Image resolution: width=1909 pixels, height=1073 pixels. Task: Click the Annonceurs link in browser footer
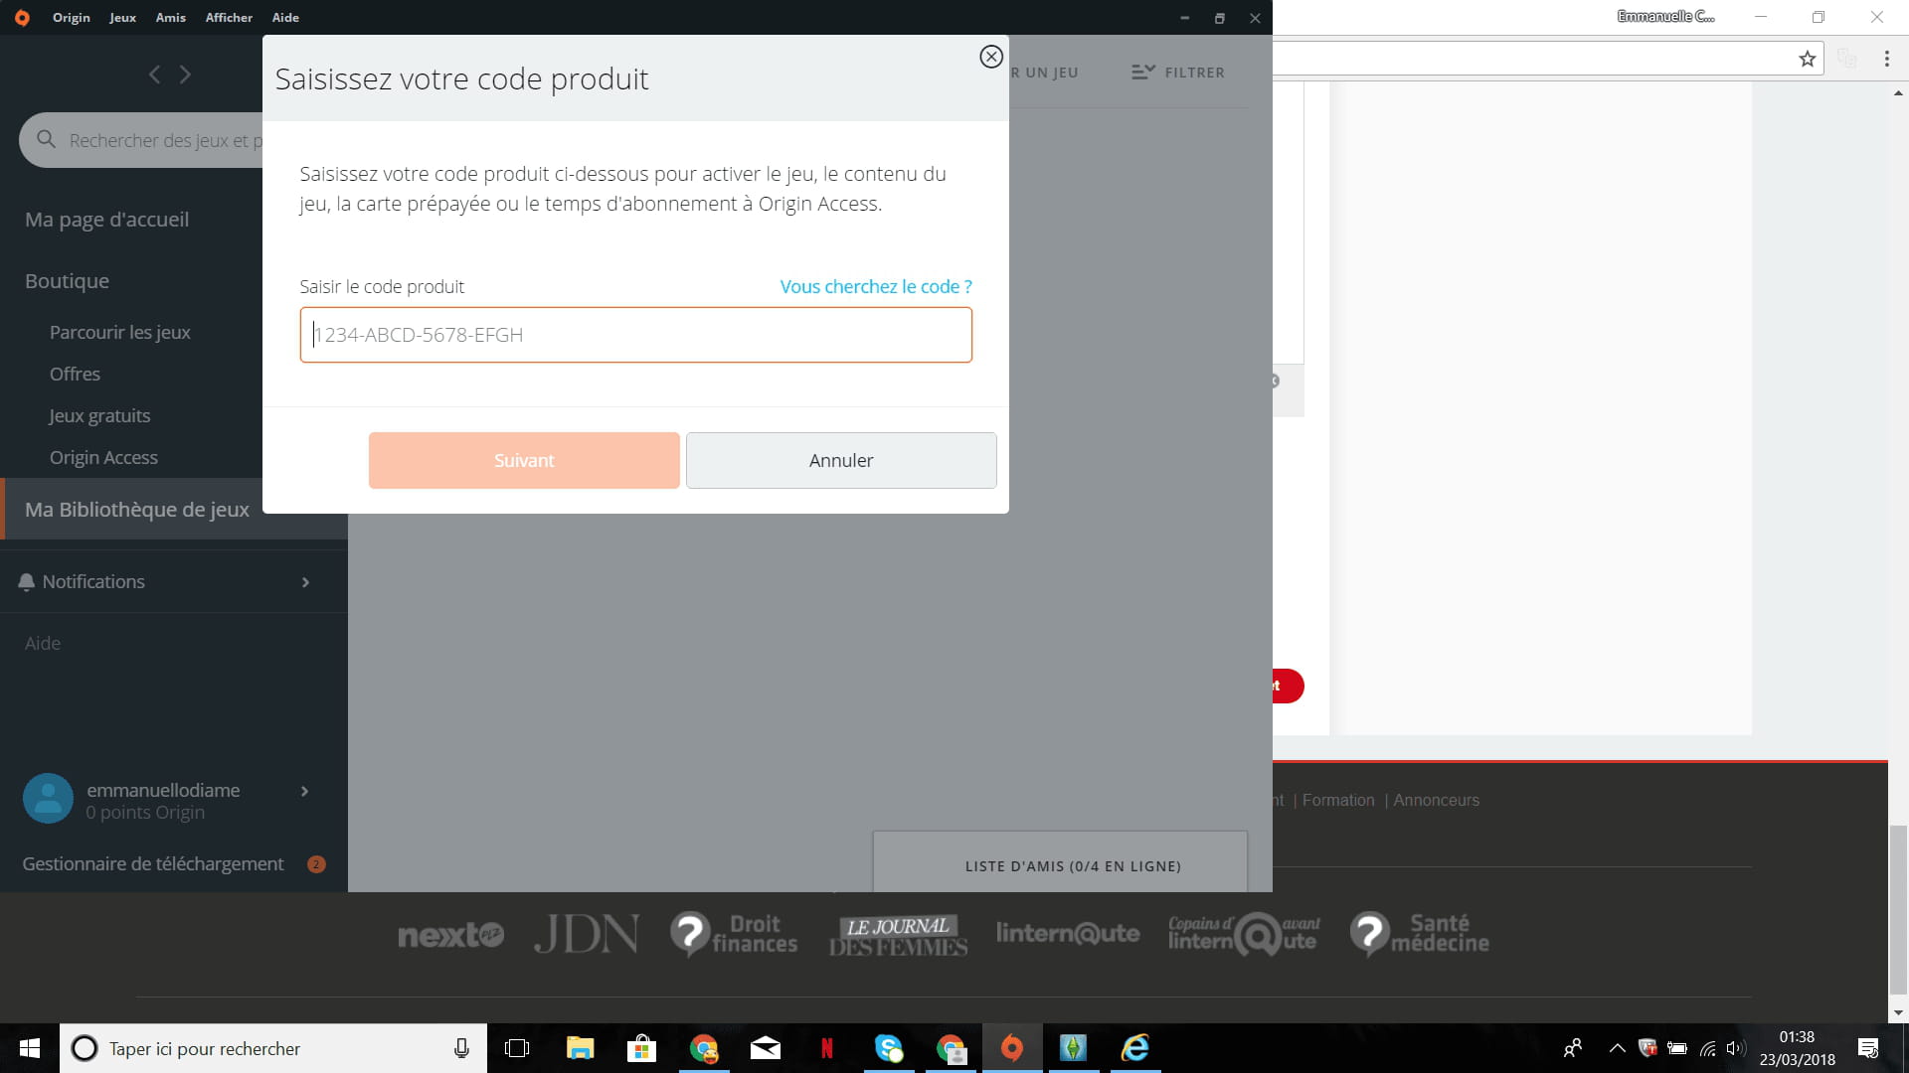point(1436,800)
